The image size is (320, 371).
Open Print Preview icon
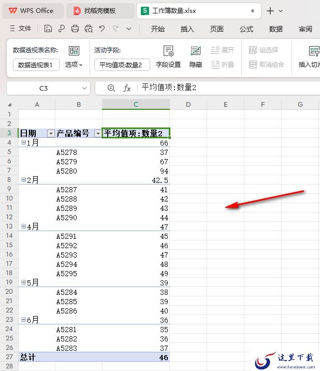[89, 28]
